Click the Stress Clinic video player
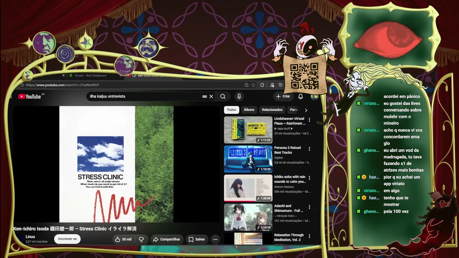Screen dimensions: 459x258 coord(116,164)
